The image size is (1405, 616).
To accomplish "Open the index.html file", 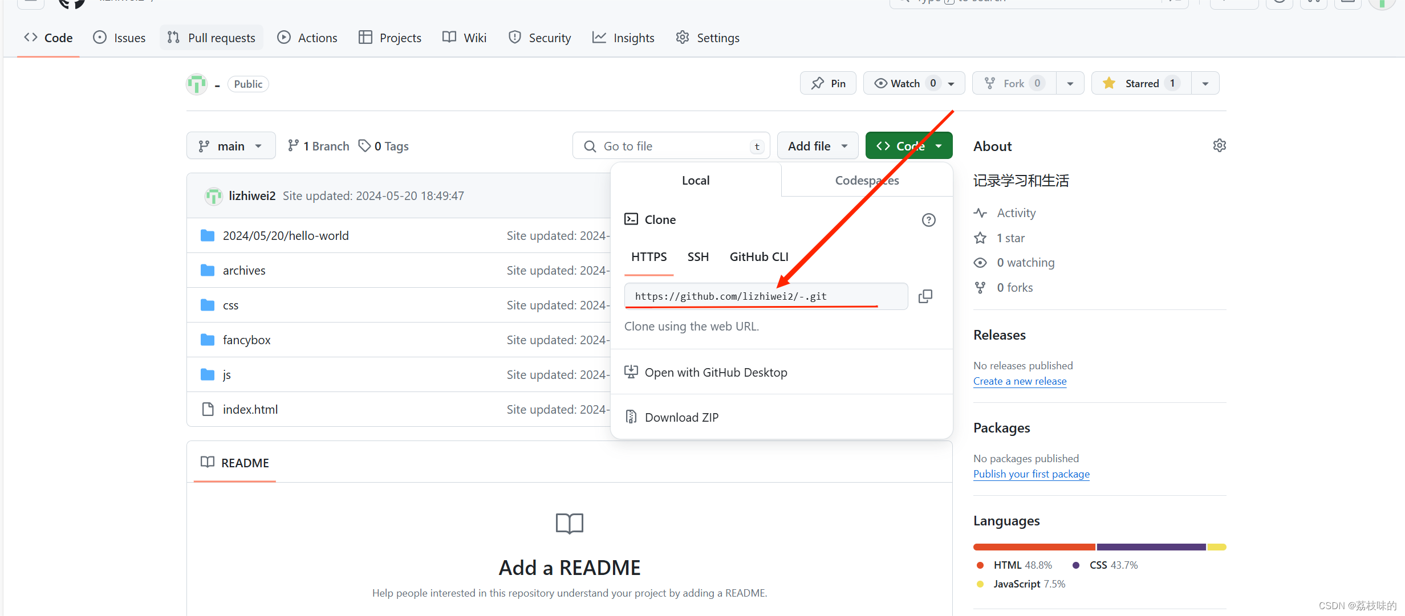I will click(250, 410).
